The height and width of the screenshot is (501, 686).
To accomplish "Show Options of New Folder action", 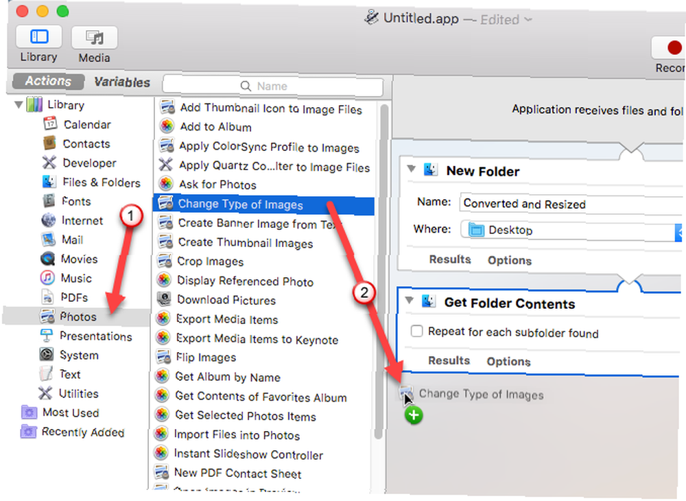I will (x=510, y=260).
